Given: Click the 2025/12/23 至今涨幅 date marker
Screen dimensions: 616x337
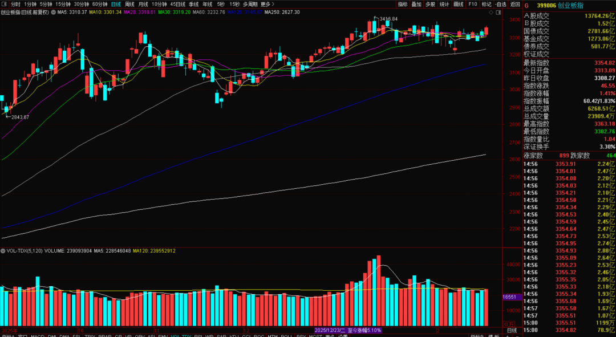Looking at the screenshot, I should [x=348, y=330].
